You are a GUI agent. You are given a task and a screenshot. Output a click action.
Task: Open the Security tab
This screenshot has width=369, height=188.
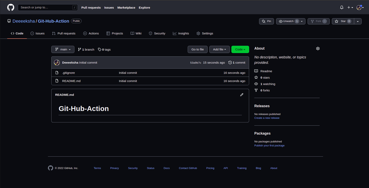(157, 33)
